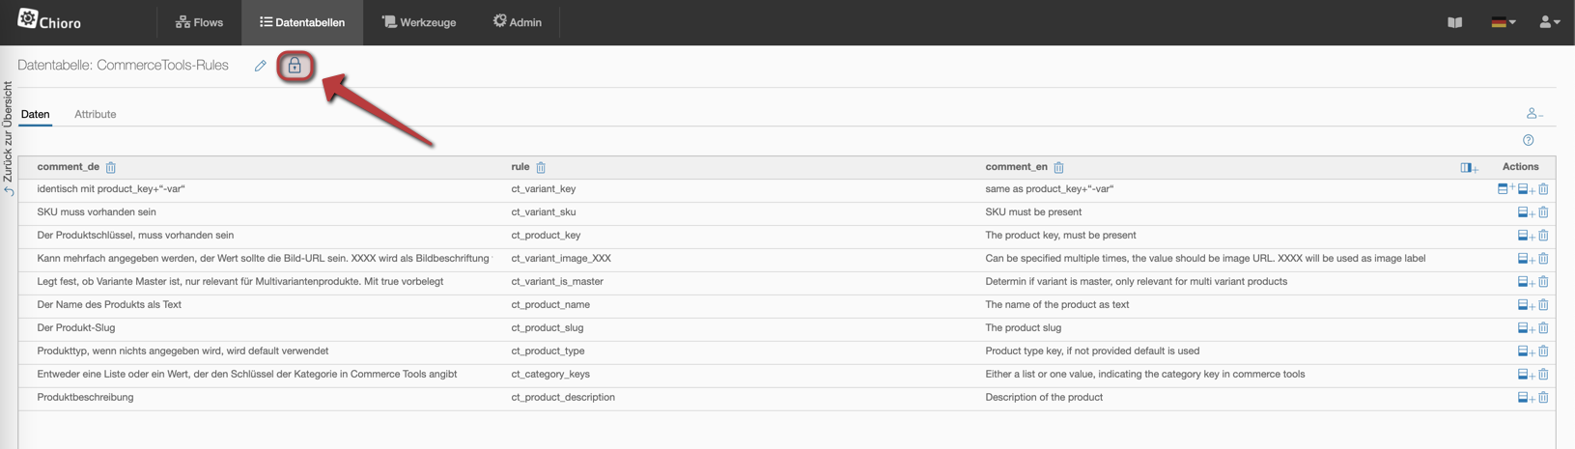Open the documentation book icon
Screen dimensions: 1575x449
(1454, 22)
